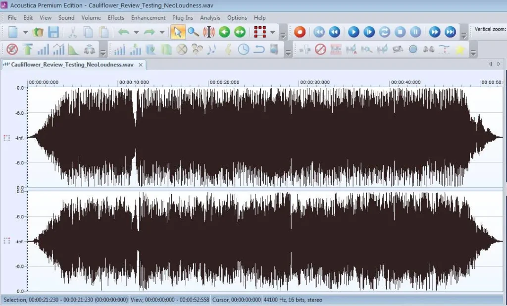
Task: Rewind playback
Action: click(x=334, y=32)
